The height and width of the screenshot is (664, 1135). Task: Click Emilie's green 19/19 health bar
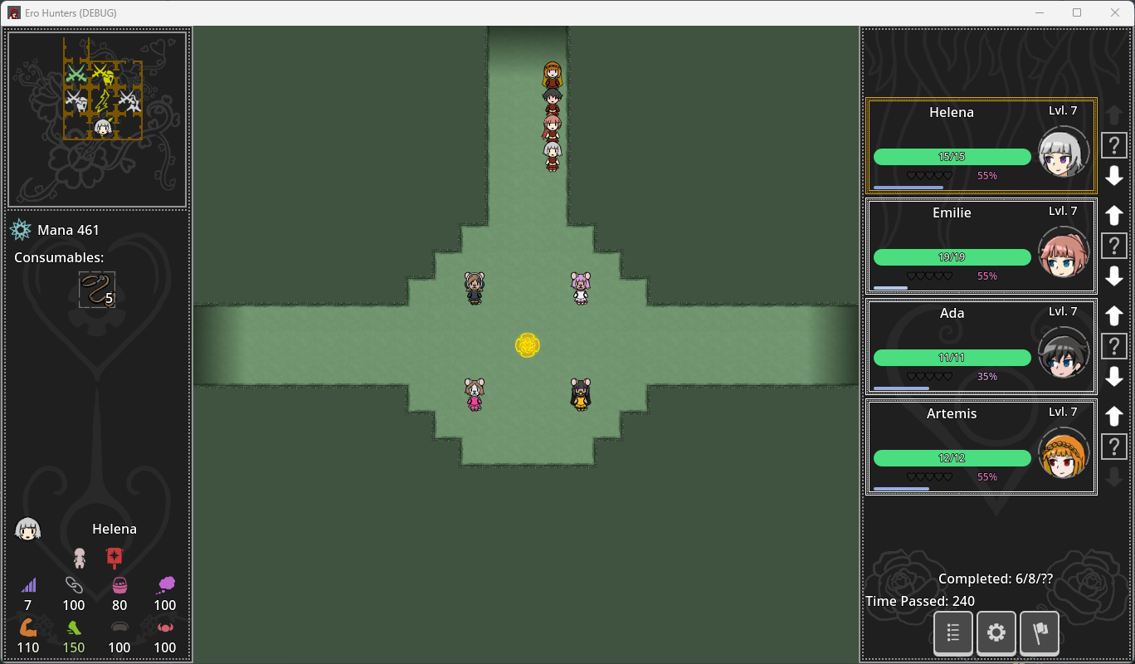pos(952,257)
